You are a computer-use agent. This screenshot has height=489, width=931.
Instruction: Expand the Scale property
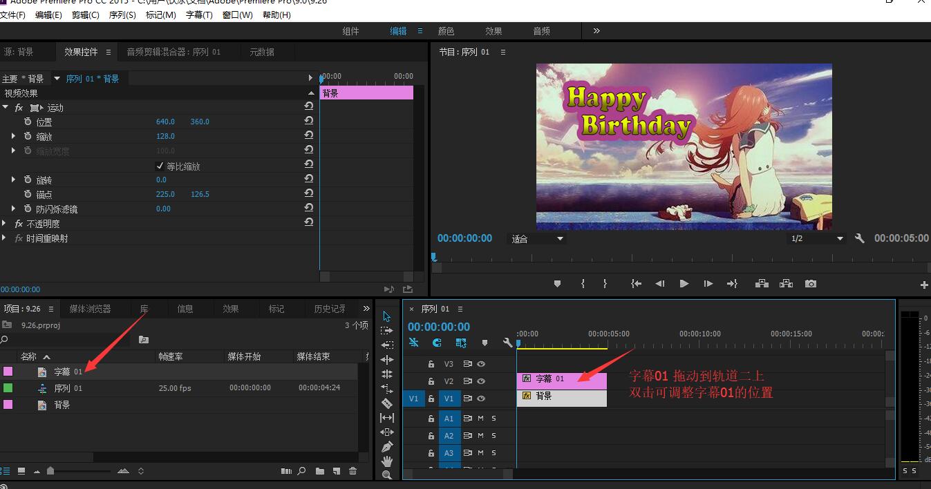point(13,136)
